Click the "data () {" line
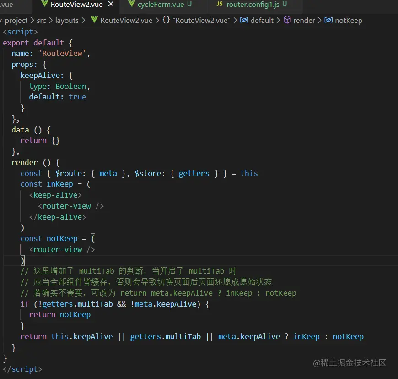This screenshot has width=398, height=379. click(x=31, y=130)
